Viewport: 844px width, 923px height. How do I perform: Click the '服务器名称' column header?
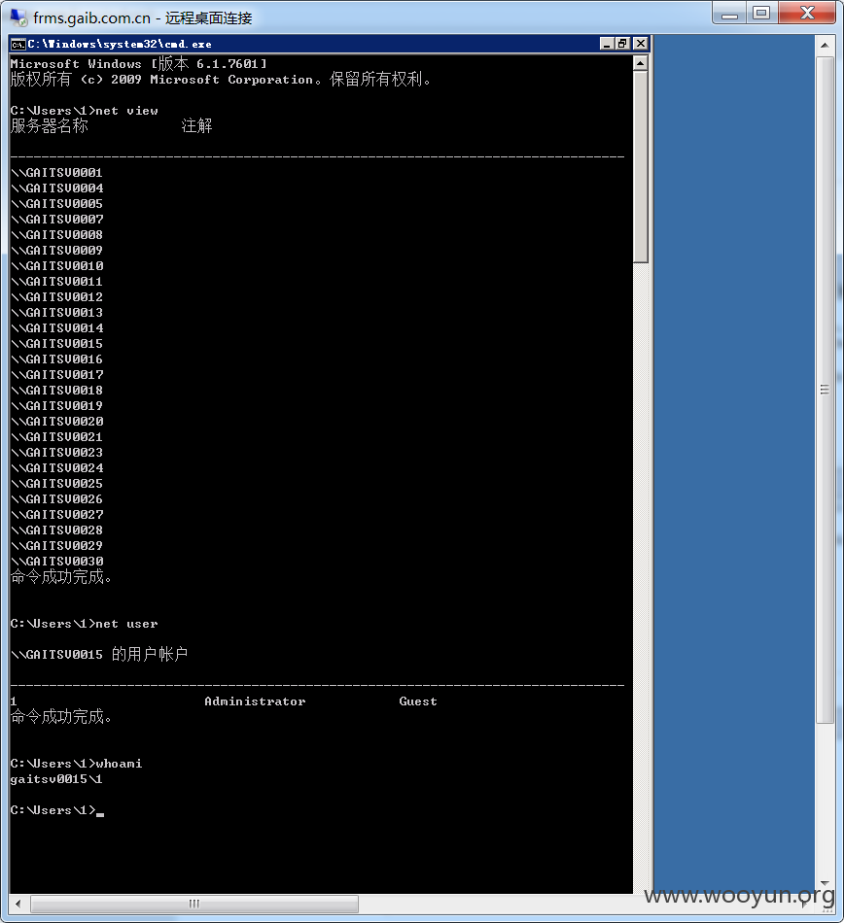coord(50,126)
